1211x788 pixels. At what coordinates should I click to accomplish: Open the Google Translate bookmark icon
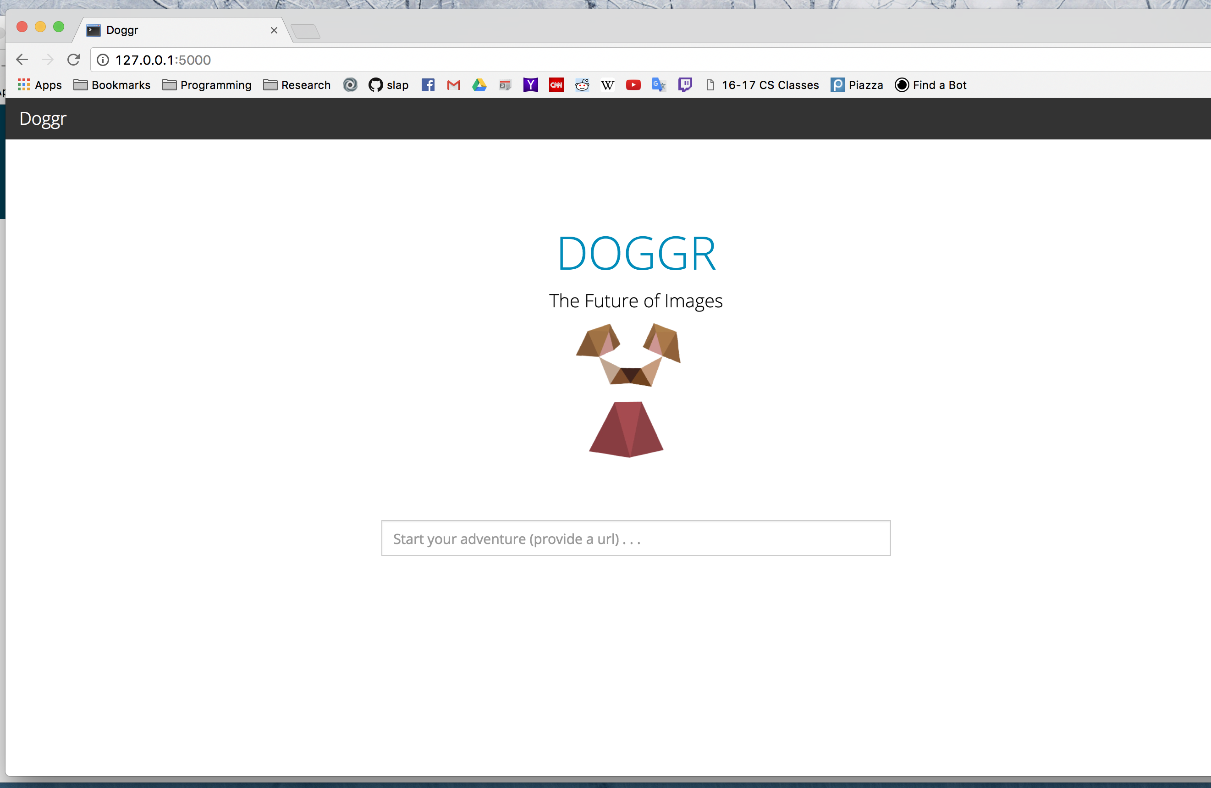click(x=658, y=85)
